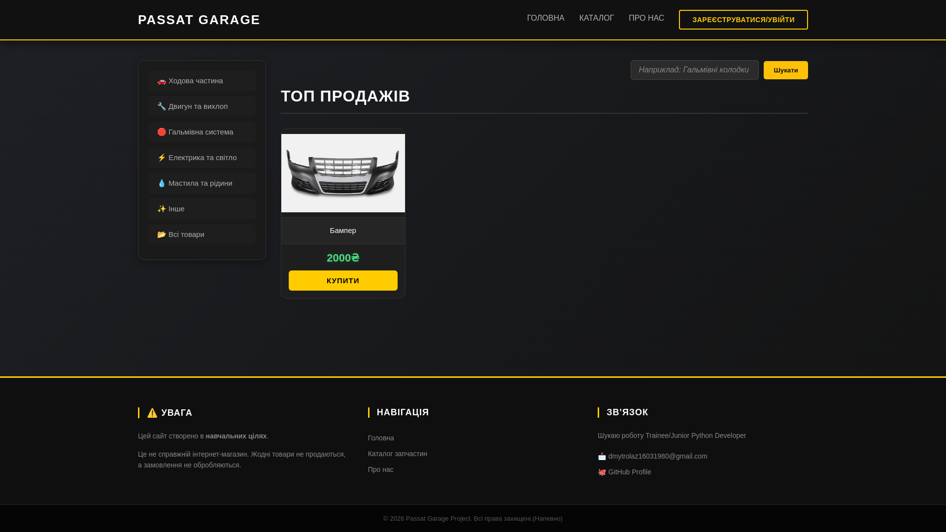Image resolution: width=946 pixels, height=532 pixels.
Task: Click the PASSAT GARAGE logo
Action: tap(199, 20)
